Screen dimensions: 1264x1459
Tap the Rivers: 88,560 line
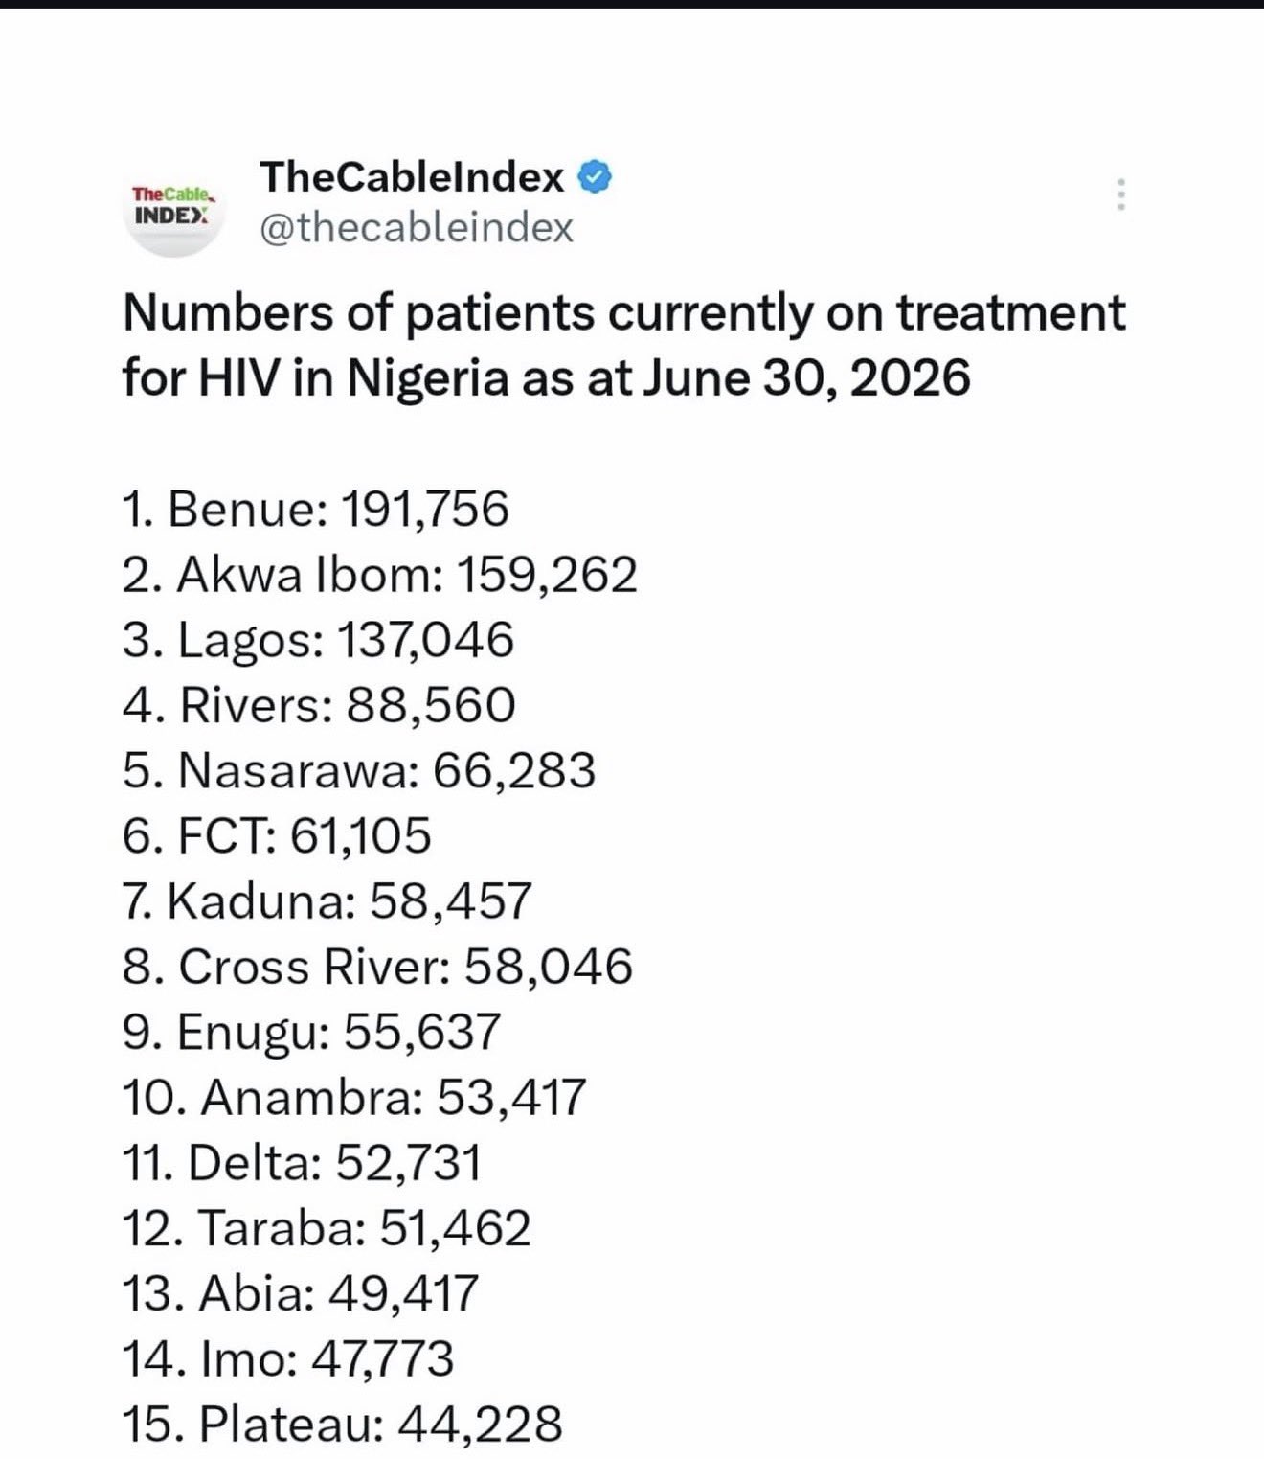click(x=319, y=705)
